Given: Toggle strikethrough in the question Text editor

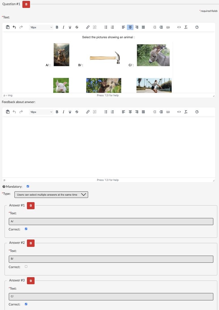Looking at the screenshot, I should [77, 27].
